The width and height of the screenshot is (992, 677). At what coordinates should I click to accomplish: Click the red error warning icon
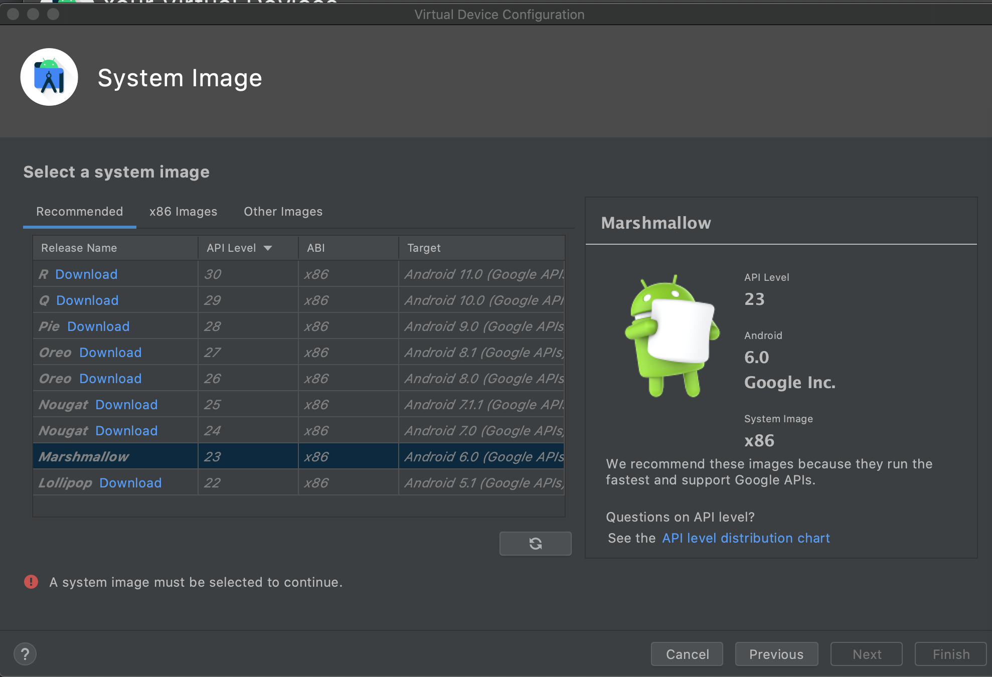pyautogui.click(x=31, y=582)
